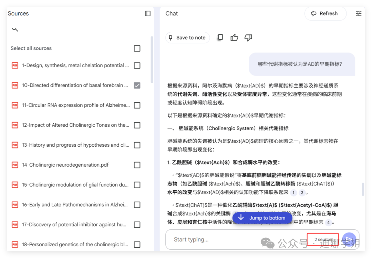The width and height of the screenshot is (372, 258).
Task: Uncheck the 10-Directed differentiation source
Action: pos(137,85)
